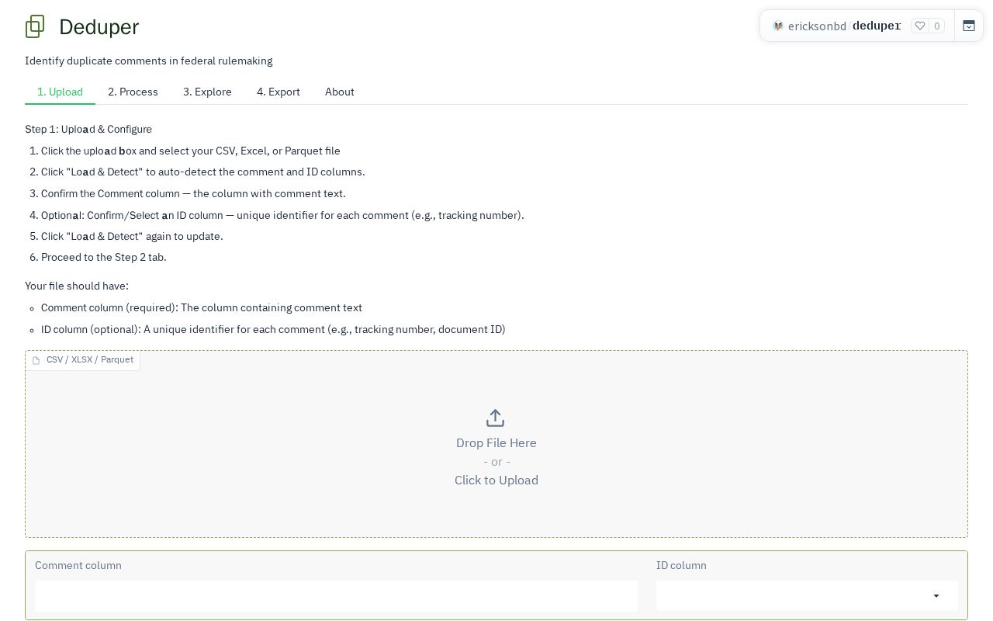Select the About tab
The width and height of the screenshot is (993, 621).
(x=340, y=92)
